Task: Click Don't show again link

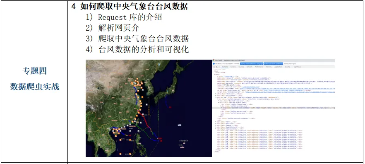Action: (x=290, y=64)
